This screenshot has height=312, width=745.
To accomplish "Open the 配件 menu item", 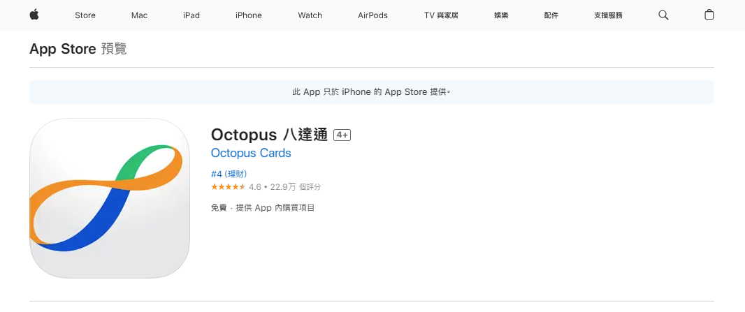I will tap(551, 15).
